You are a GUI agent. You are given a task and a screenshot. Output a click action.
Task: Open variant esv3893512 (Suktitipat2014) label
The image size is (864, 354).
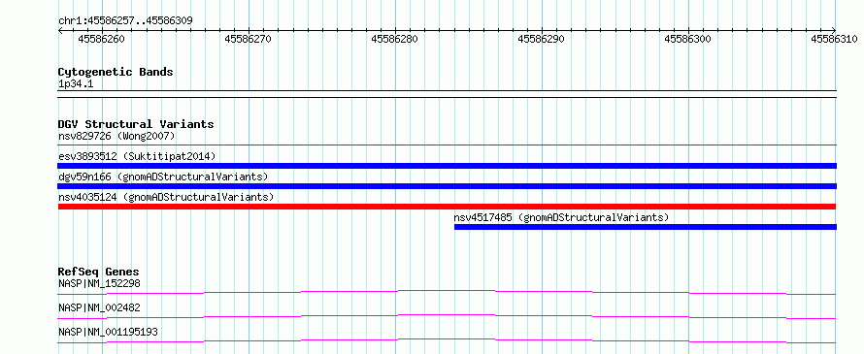pos(137,156)
